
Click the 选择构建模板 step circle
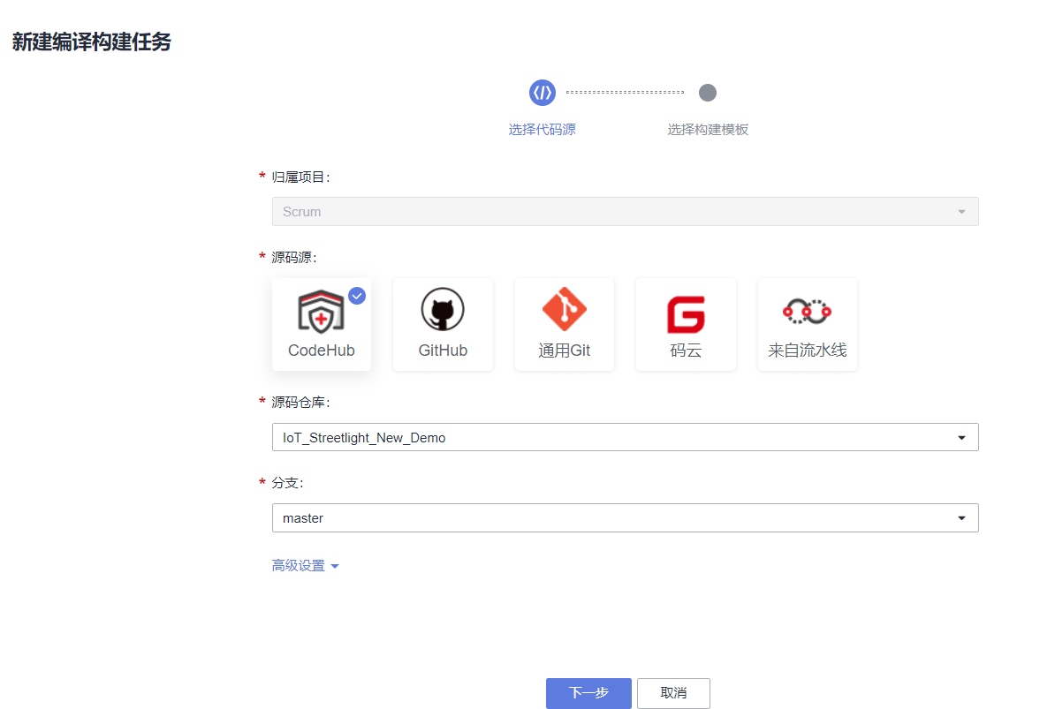click(x=707, y=93)
